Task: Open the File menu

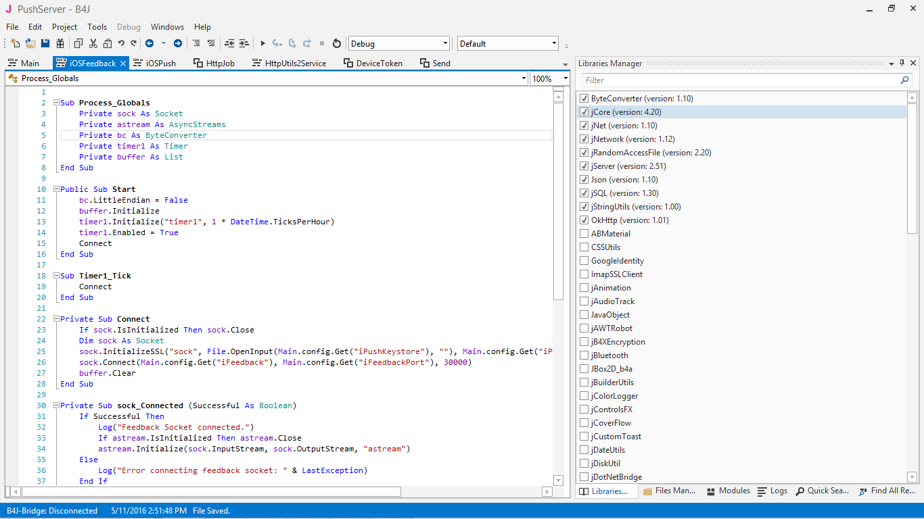Action: [12, 27]
